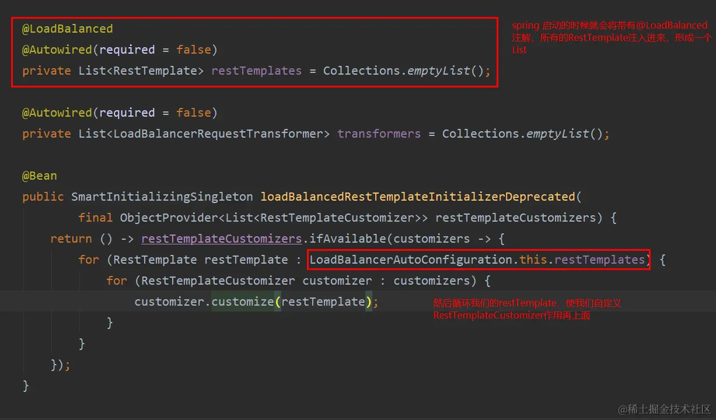
Task: Click RestTemplateCustomizer type in inner for loop
Action: click(x=218, y=281)
